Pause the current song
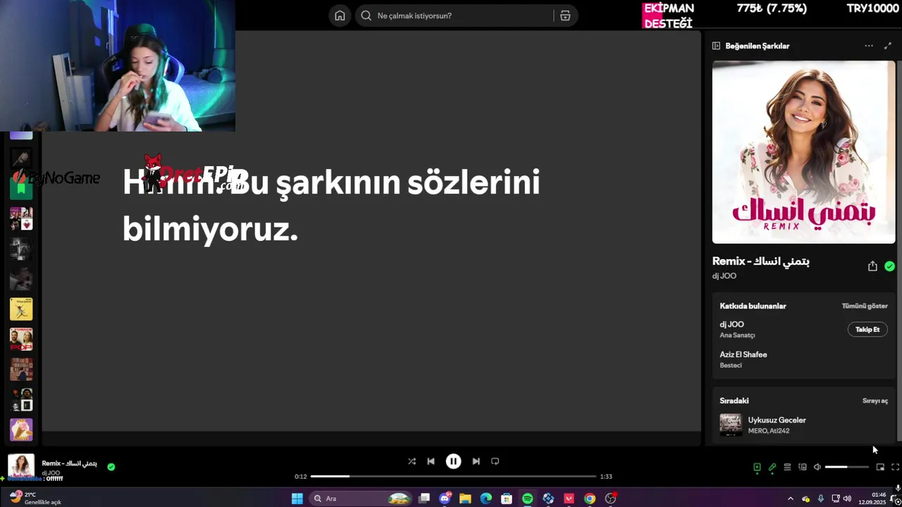Screen dimensions: 902x507 click(453, 461)
